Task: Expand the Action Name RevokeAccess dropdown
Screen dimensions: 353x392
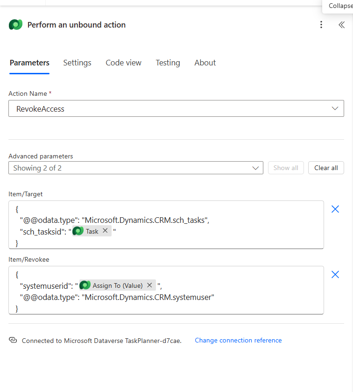Action: pos(176,108)
